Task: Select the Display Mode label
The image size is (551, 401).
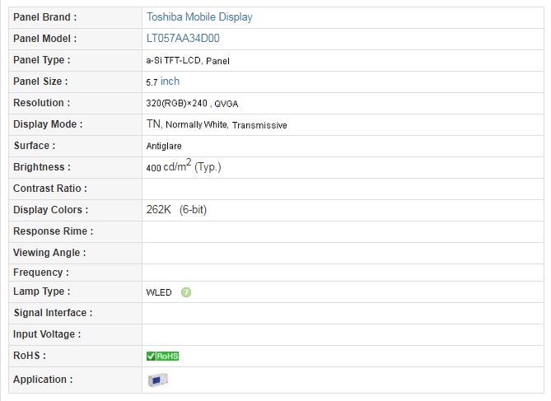Action: pos(48,124)
